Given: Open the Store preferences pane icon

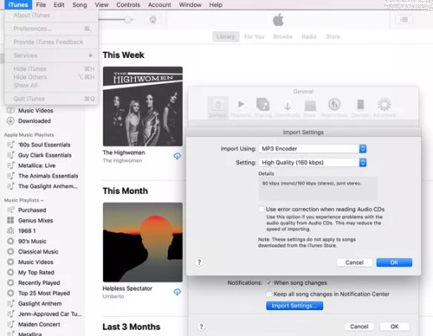Looking at the screenshot, I should click(310, 108).
